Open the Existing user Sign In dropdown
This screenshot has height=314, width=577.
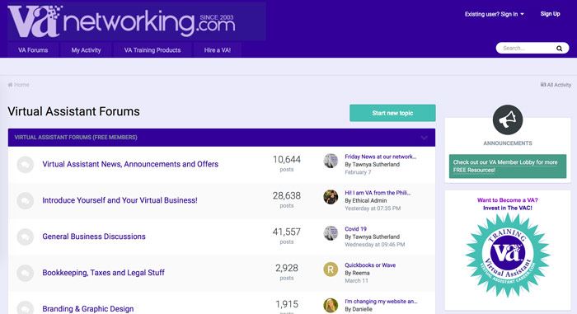point(495,14)
